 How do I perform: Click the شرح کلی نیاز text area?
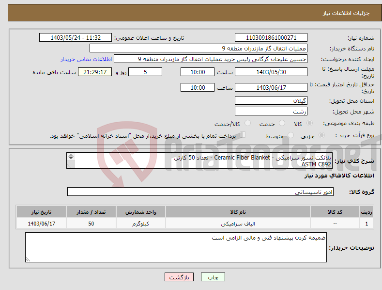click(x=199, y=161)
